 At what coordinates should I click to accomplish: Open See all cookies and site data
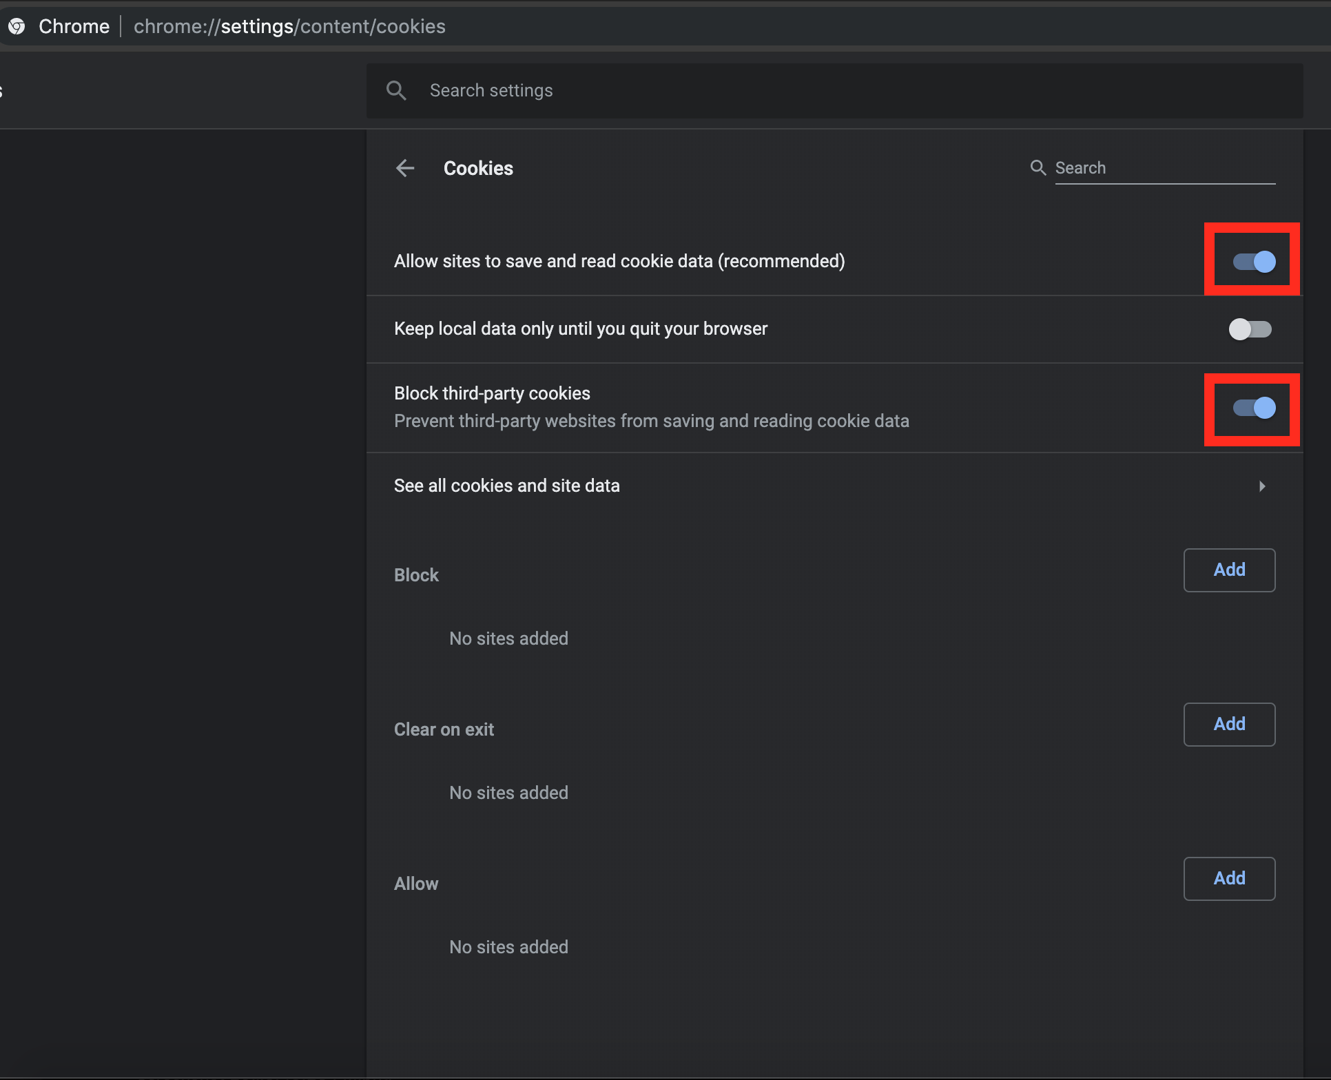[507, 486]
